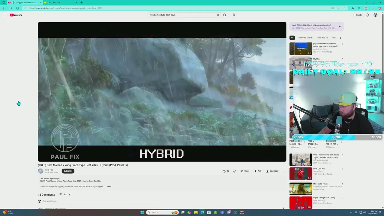The width and height of the screenshot is (384, 216).
Task: Open Paul Fix channel avatar
Action: point(40,171)
